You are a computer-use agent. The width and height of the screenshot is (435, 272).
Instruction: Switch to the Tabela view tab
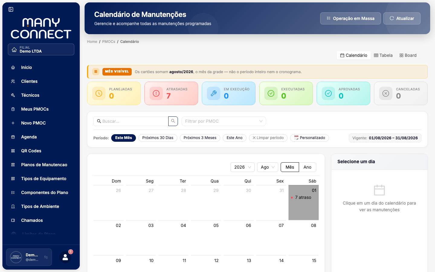pyautogui.click(x=383, y=55)
